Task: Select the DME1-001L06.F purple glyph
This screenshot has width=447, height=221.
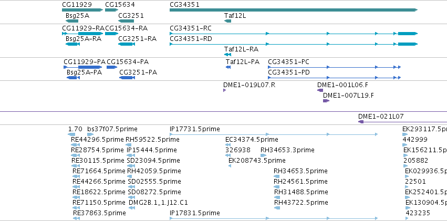Action: click(x=320, y=90)
